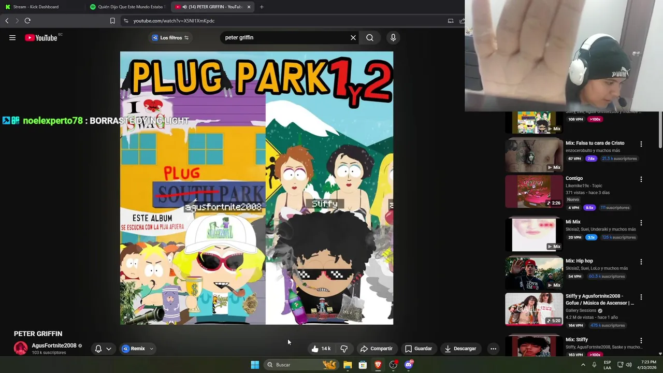Bookmark this page with the bookmark icon
663x373 pixels.
(112, 21)
